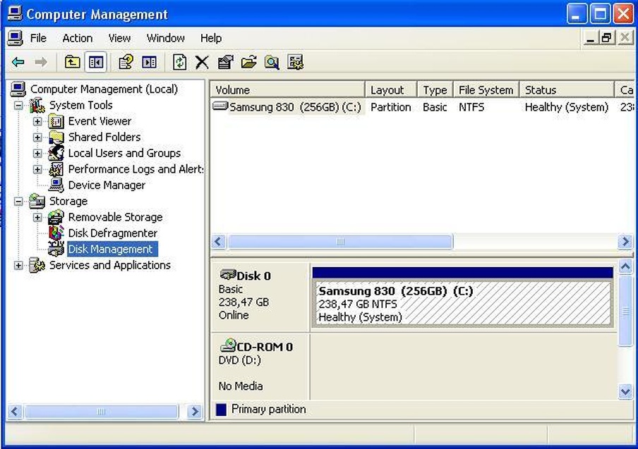Click the disk view scroll down arrow
The image size is (638, 449).
(x=625, y=392)
